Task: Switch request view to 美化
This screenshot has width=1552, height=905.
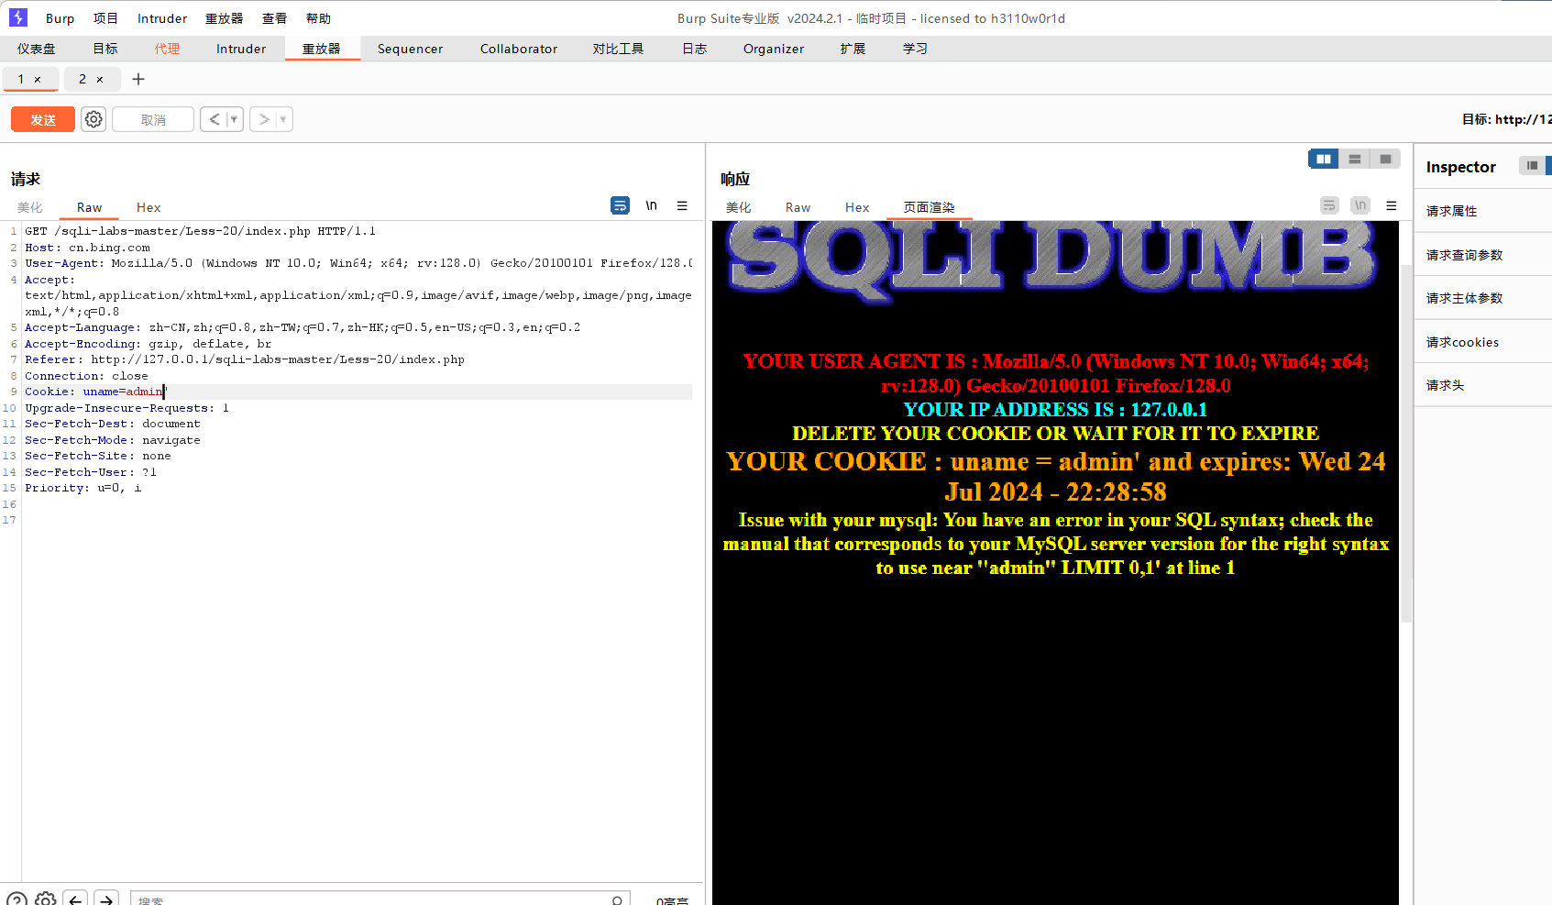Action: pos(30,207)
